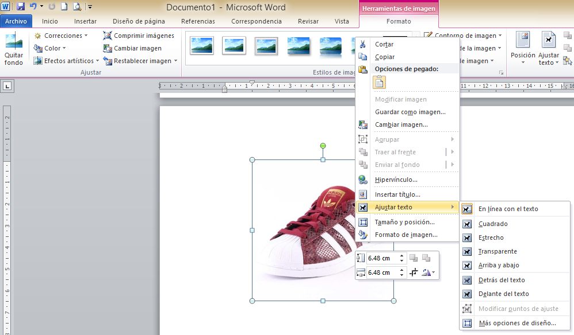Click Guardar como imagen... in context menu

point(410,112)
